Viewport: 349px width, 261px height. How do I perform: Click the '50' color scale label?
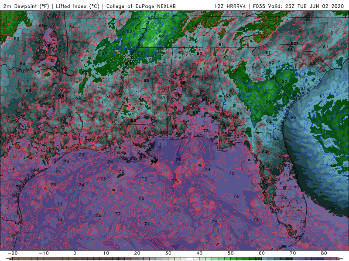point(231,253)
